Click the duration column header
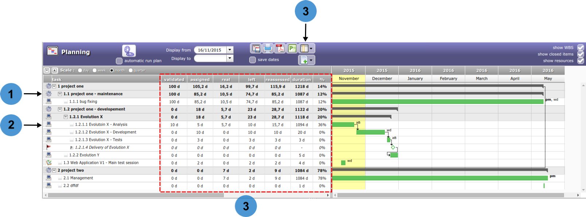The width and height of the screenshot is (586, 217). click(x=302, y=79)
